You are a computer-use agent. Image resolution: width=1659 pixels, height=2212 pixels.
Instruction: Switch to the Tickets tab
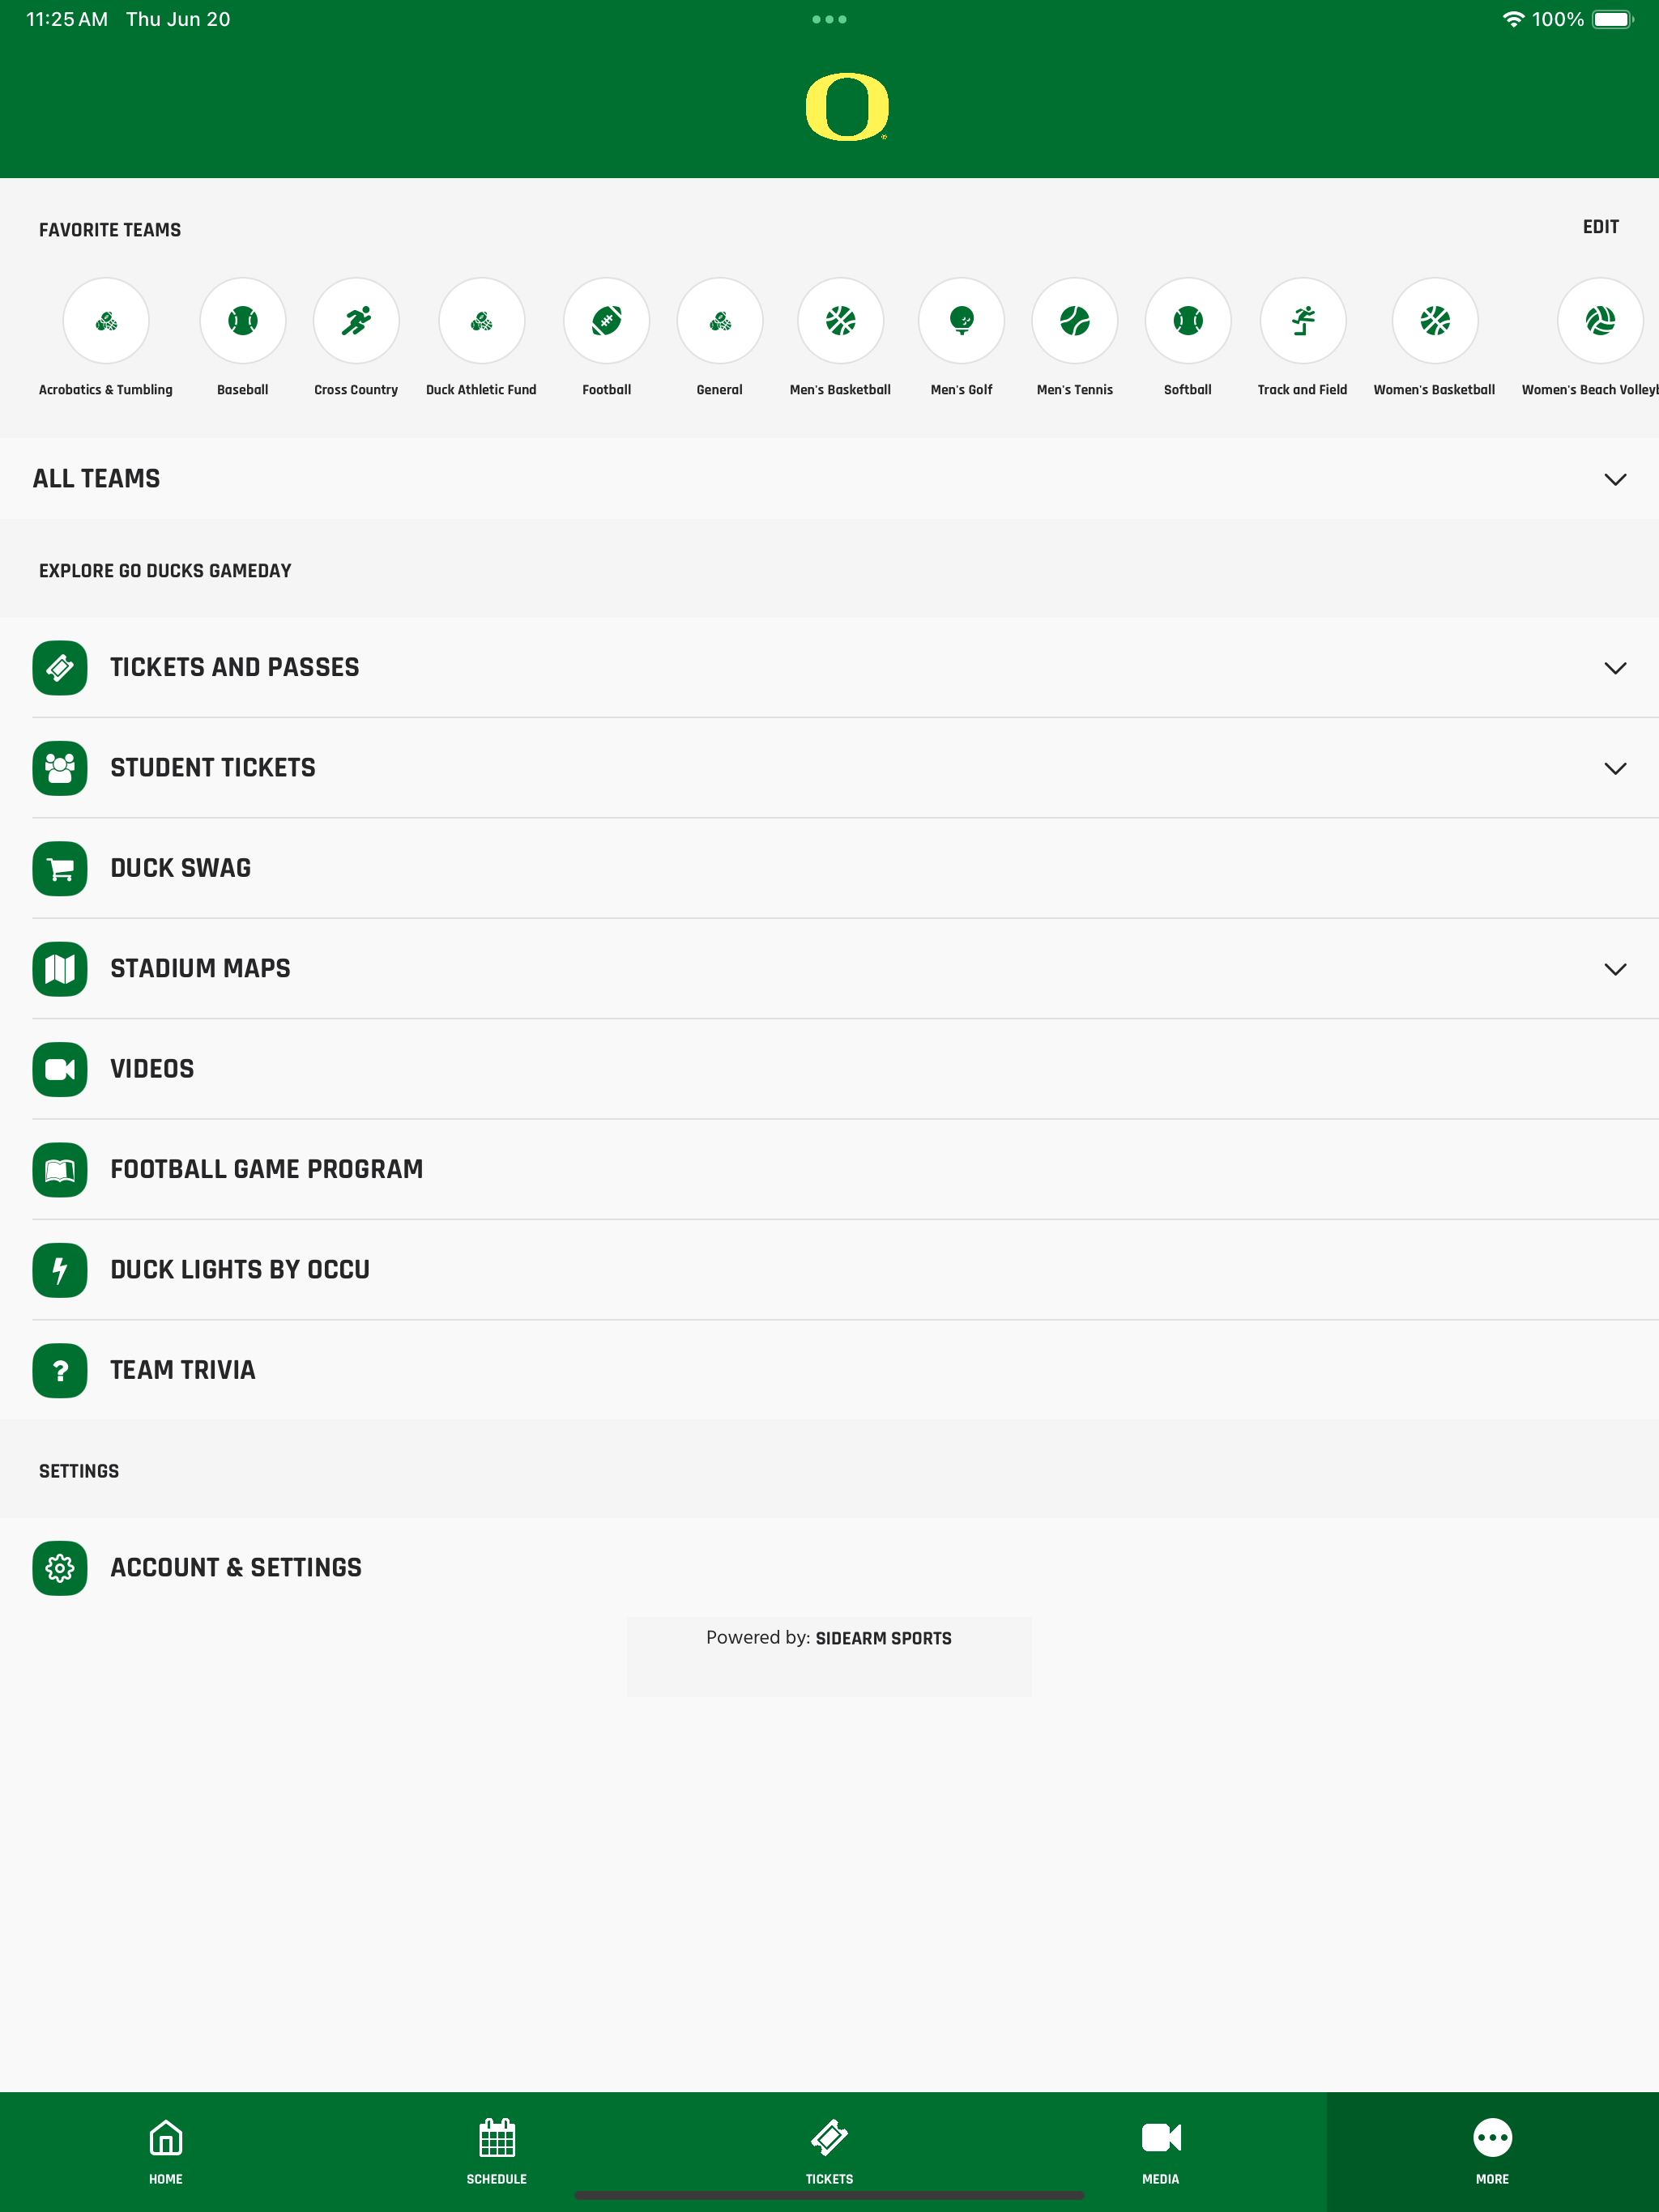829,2151
